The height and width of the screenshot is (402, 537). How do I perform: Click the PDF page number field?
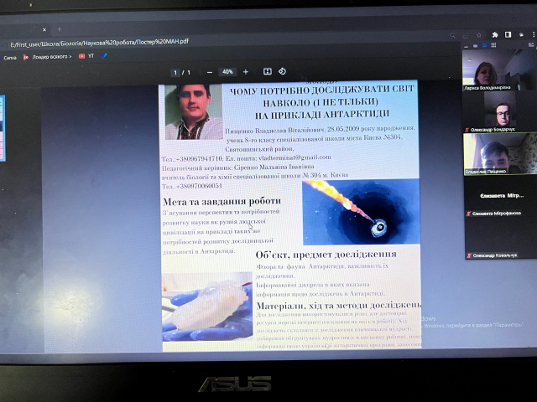tap(175, 73)
